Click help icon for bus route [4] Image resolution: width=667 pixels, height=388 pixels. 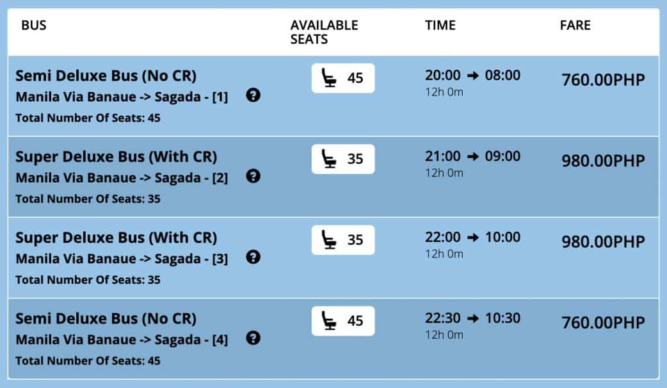(253, 338)
